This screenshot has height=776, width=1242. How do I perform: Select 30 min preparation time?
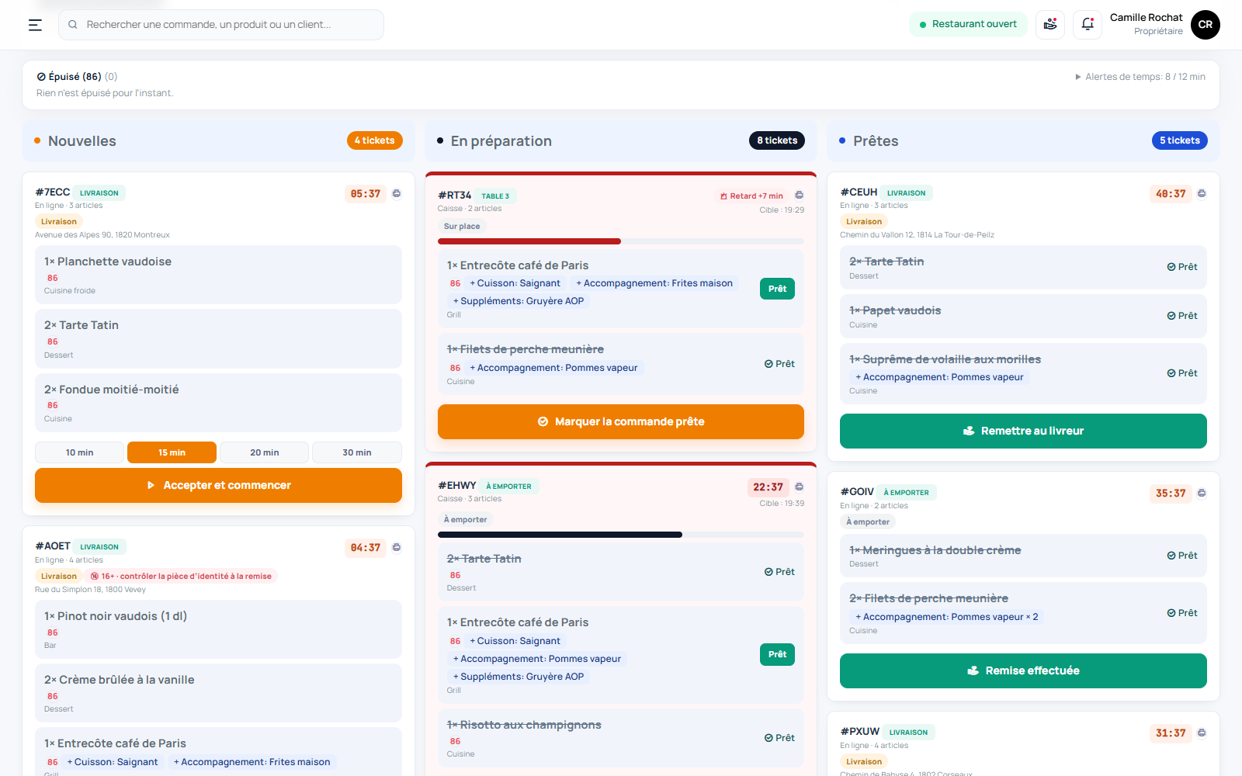point(357,452)
